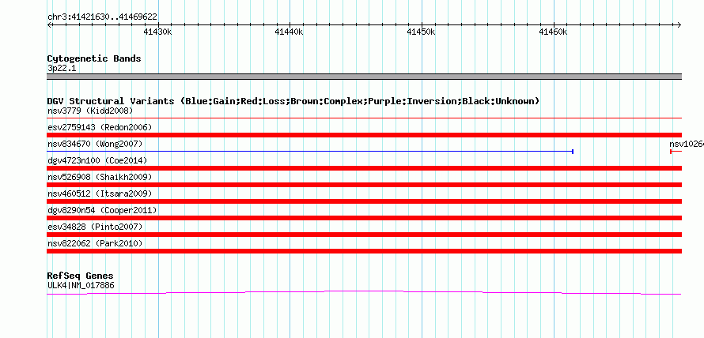Screen dimensions: 704x338
Task: Click the 41450k ruler tick label
Action: (x=421, y=32)
